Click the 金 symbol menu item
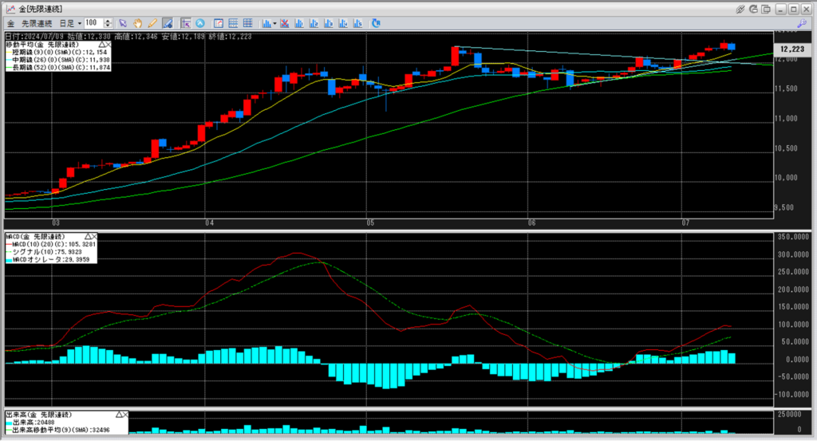Viewport: 817px width, 441px height. coord(10,23)
